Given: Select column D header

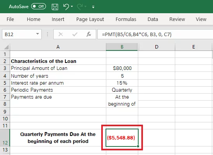Looking at the screenshot, I should tap(157, 47).
